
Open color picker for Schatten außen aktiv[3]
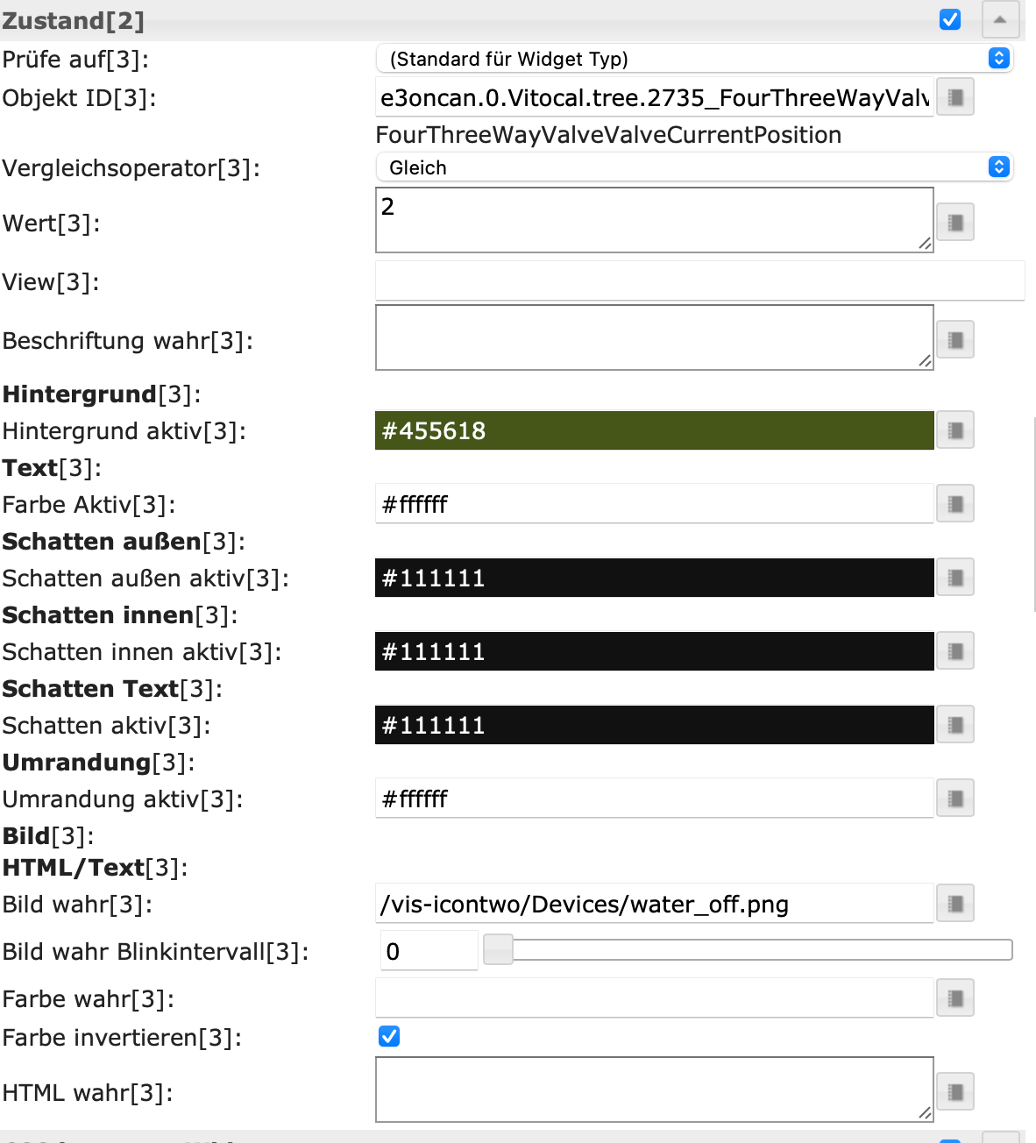(955, 578)
